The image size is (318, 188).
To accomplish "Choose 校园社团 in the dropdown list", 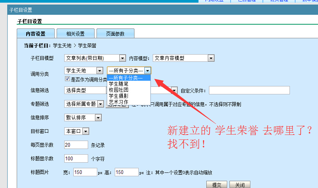I will pyautogui.click(x=119, y=90).
